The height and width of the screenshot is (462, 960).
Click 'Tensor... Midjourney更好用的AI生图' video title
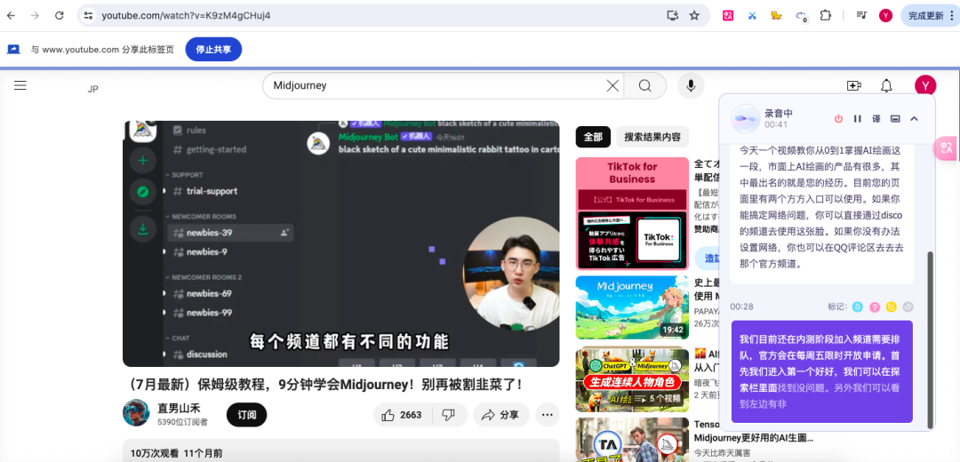pyautogui.click(x=755, y=431)
